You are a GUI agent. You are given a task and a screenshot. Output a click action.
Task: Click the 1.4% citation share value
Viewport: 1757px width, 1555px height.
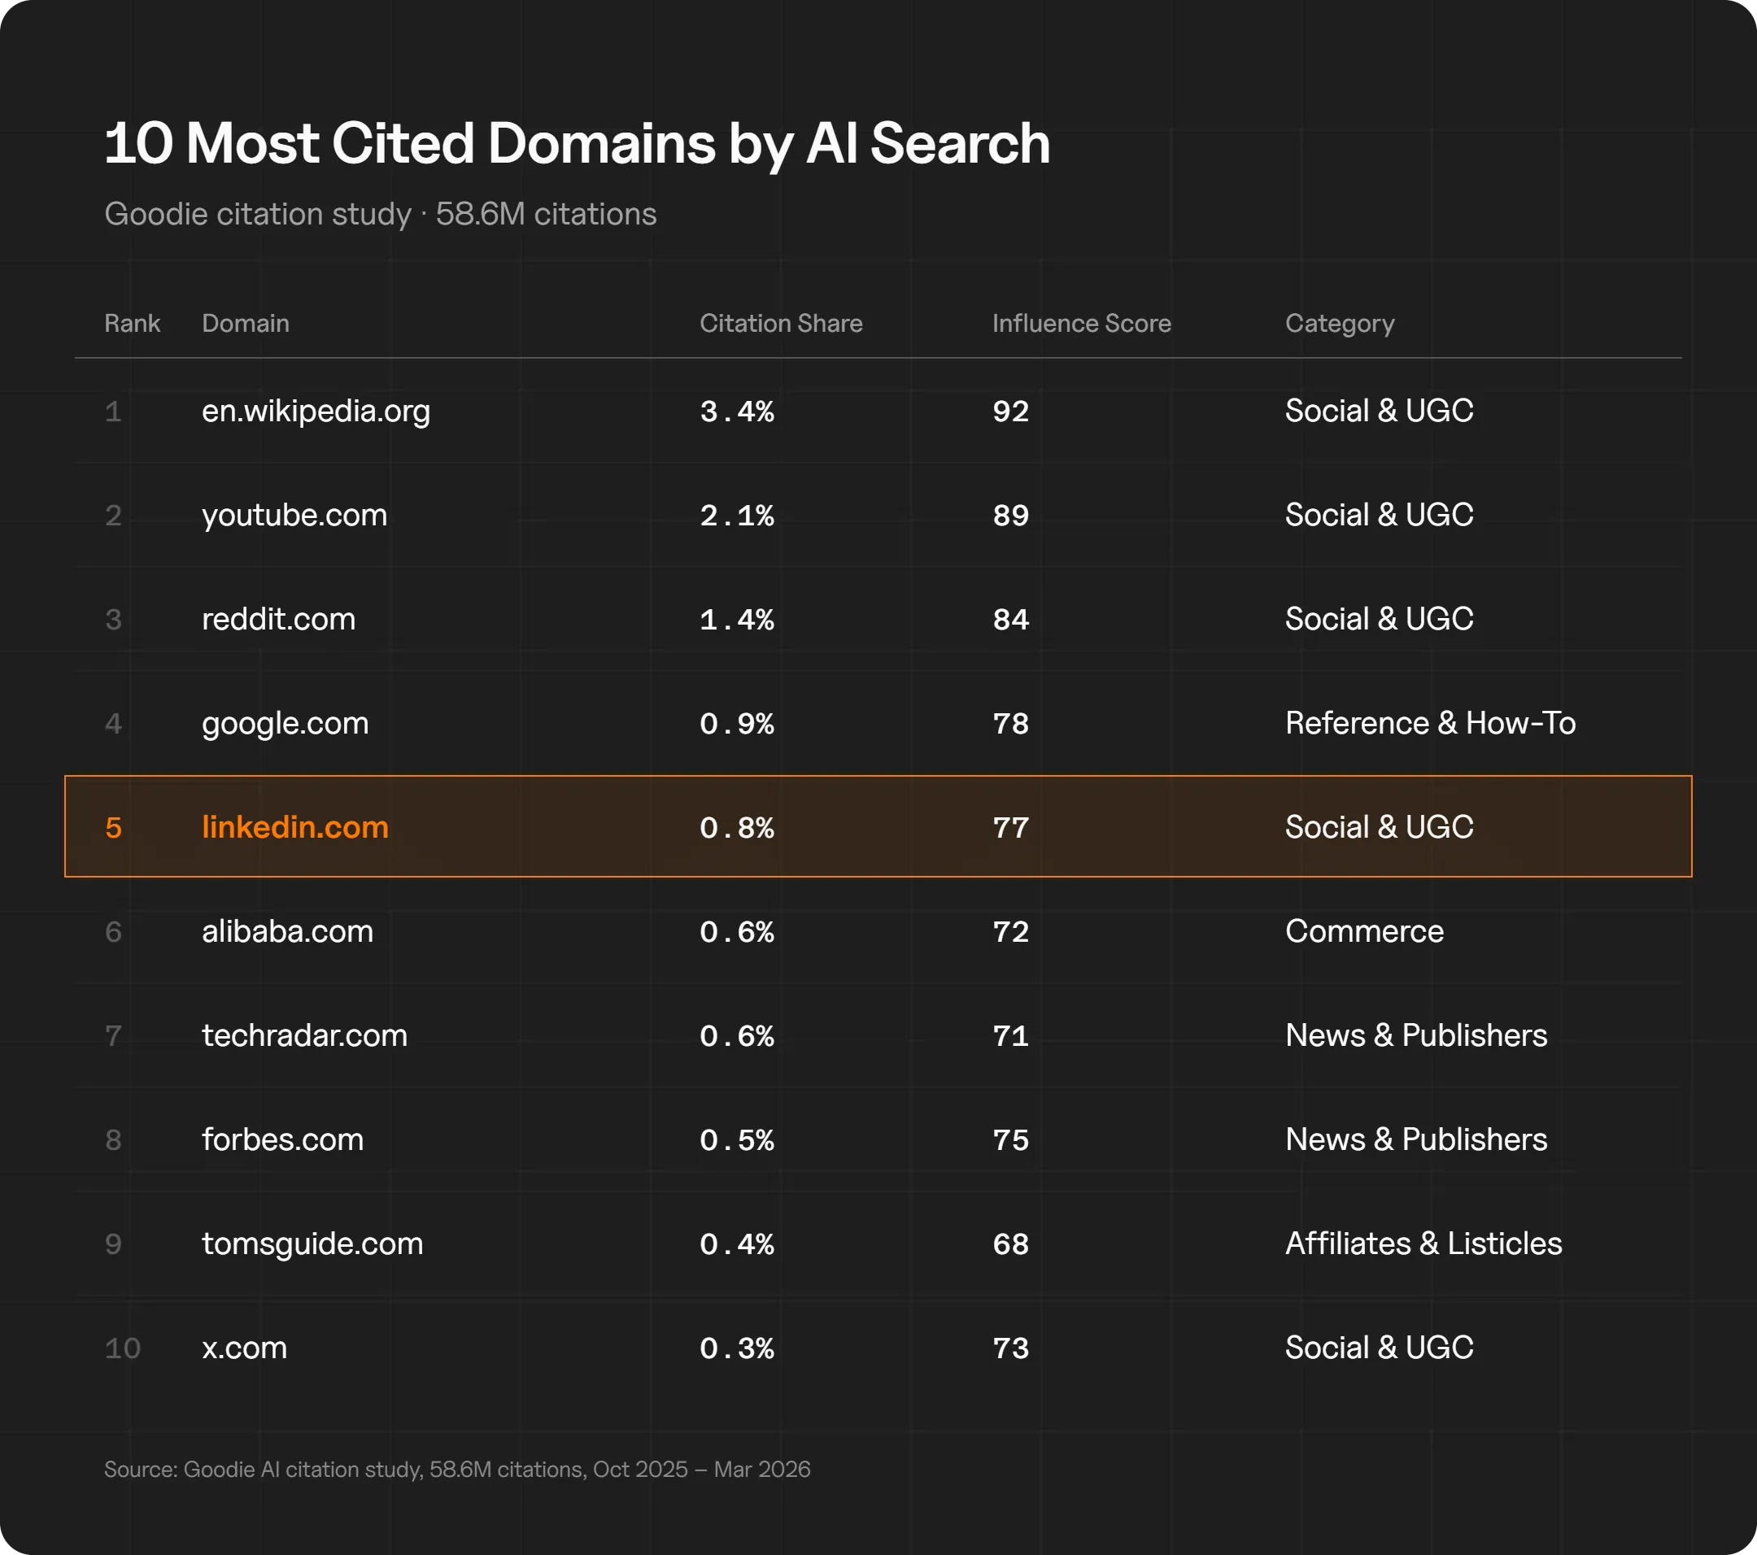click(x=737, y=620)
